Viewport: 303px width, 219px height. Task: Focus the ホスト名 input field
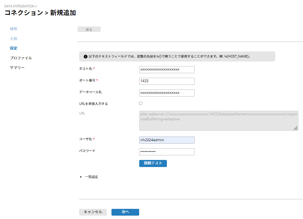167,70
